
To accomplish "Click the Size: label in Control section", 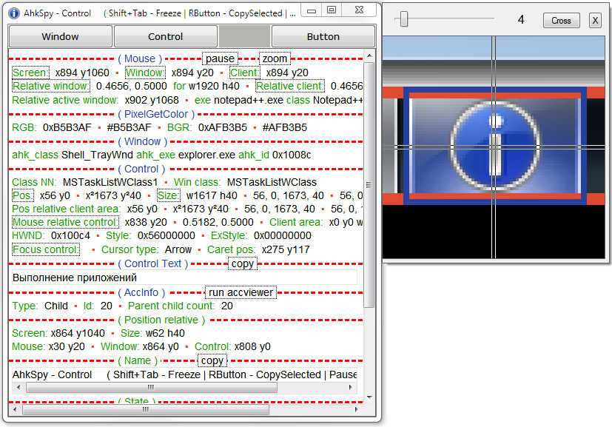I will [x=168, y=195].
